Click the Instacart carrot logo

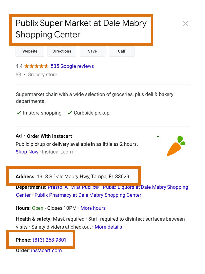pos(176,146)
